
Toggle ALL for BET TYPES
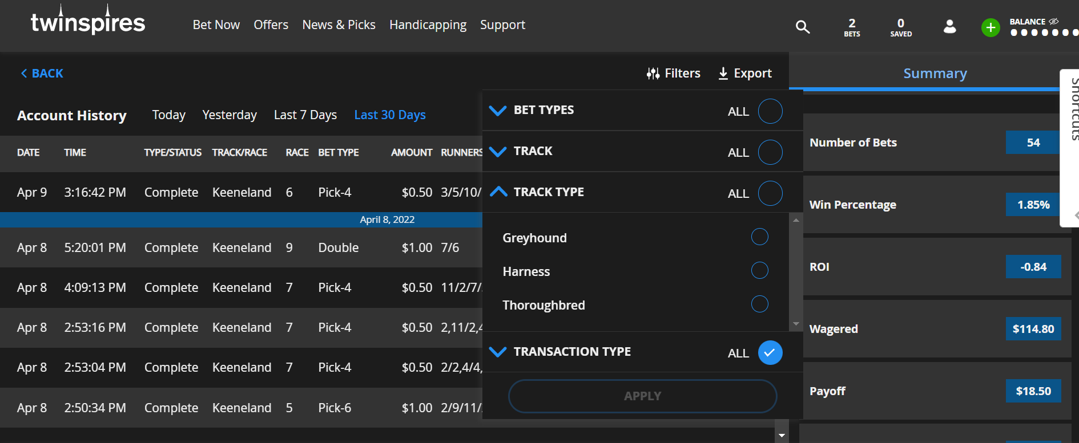point(770,111)
